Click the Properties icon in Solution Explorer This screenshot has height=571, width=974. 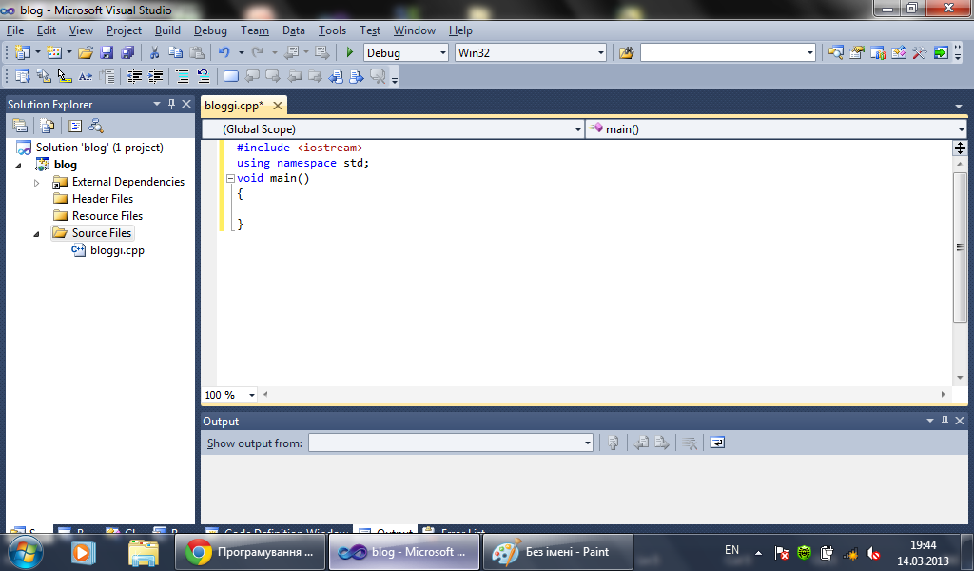pos(20,127)
